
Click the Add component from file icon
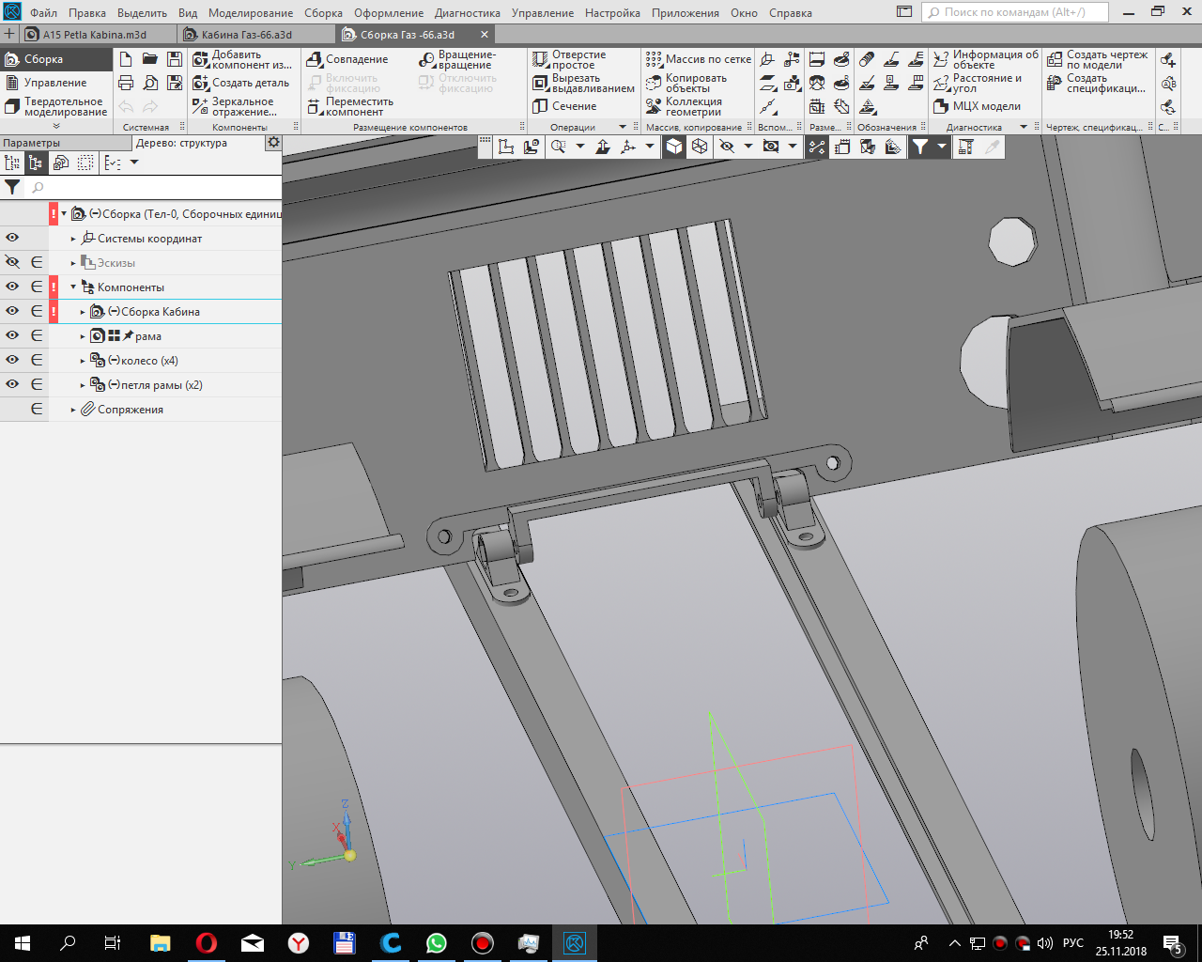(x=200, y=59)
